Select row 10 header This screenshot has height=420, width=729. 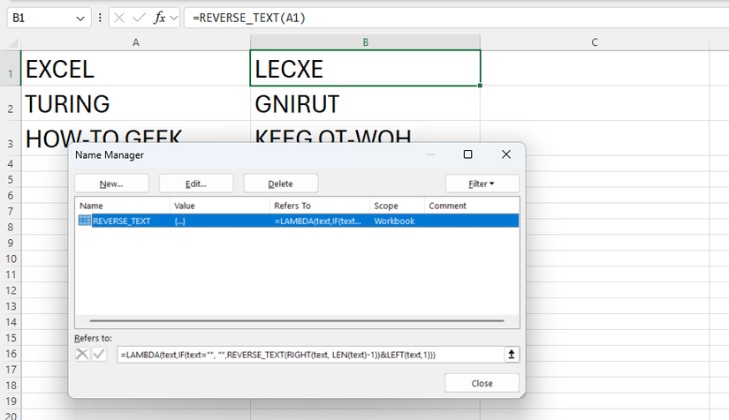[11, 259]
